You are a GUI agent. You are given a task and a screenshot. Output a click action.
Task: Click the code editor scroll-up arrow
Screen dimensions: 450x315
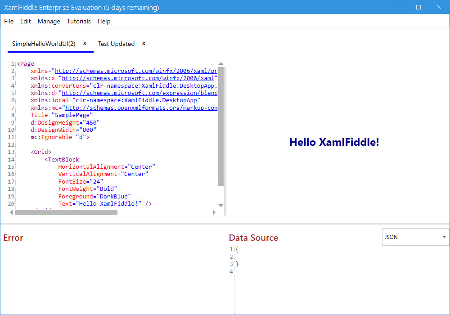pos(220,64)
